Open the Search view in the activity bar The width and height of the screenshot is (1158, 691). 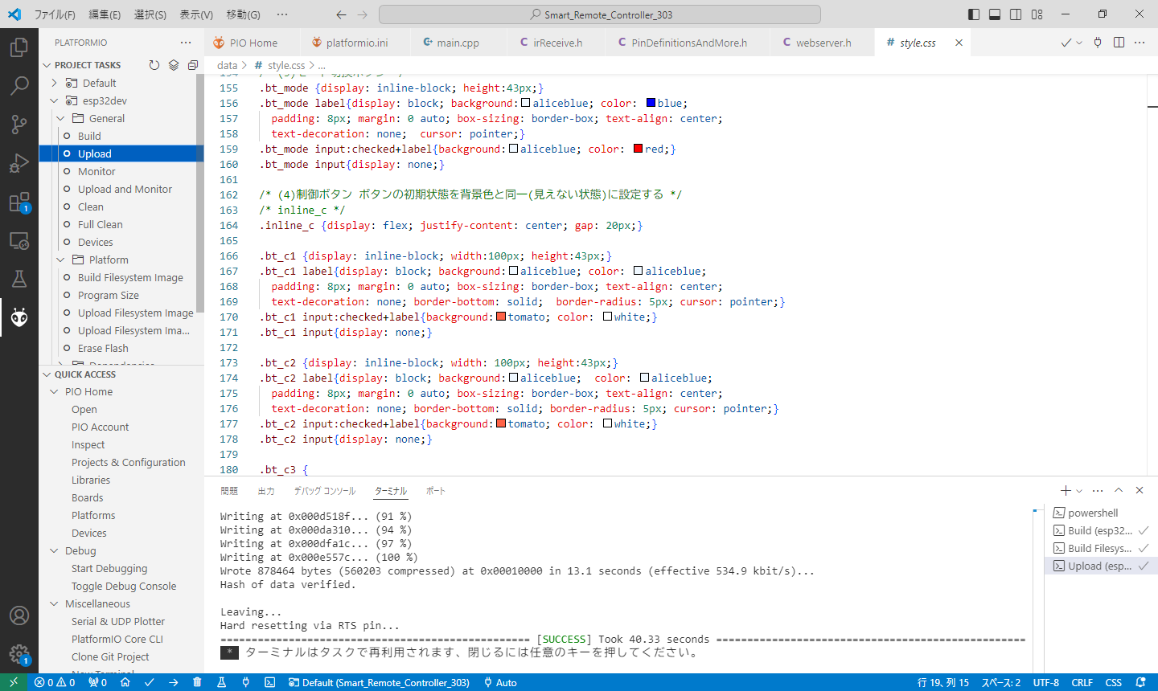19,85
